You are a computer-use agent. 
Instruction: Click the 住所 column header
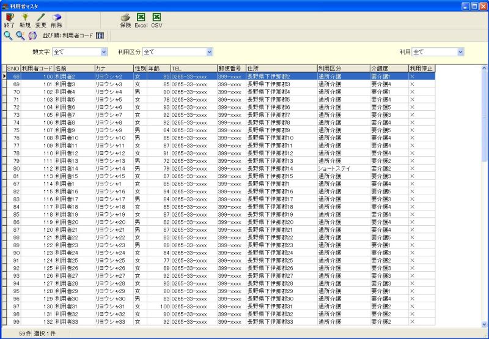pyautogui.click(x=282, y=69)
